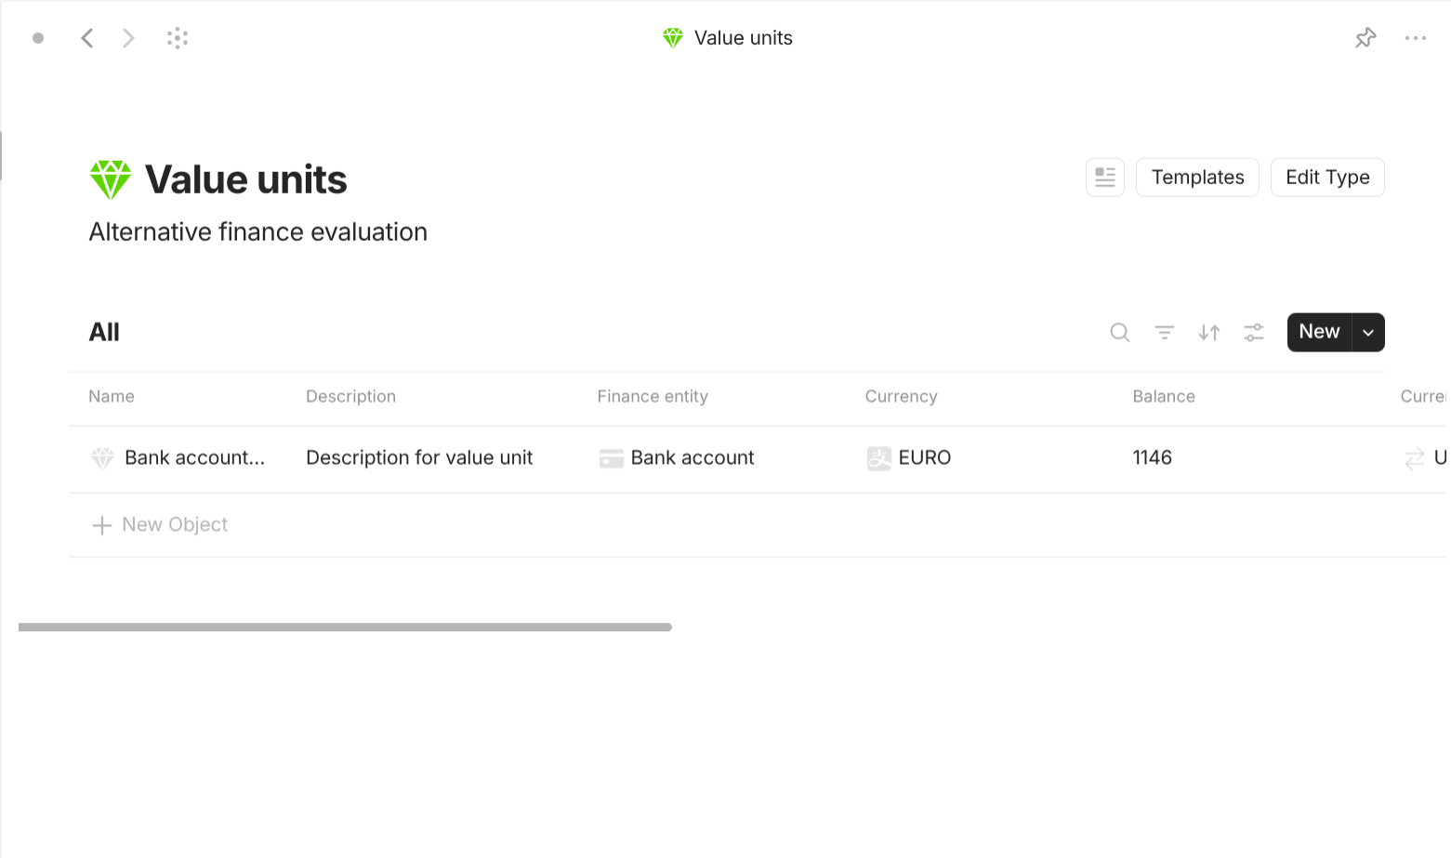The width and height of the screenshot is (1451, 858).
Task: Open the three-dot options menu
Action: pos(1416,37)
